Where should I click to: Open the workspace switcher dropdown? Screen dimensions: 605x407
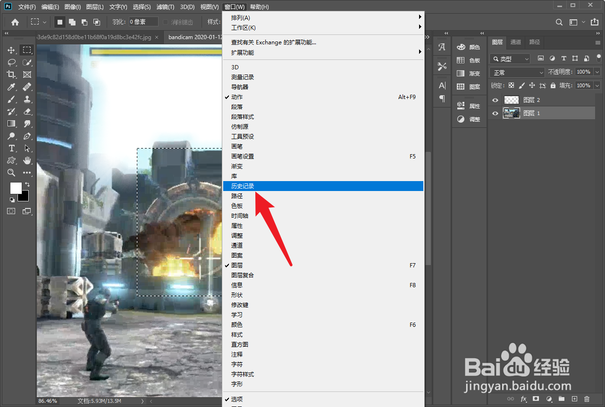point(576,22)
